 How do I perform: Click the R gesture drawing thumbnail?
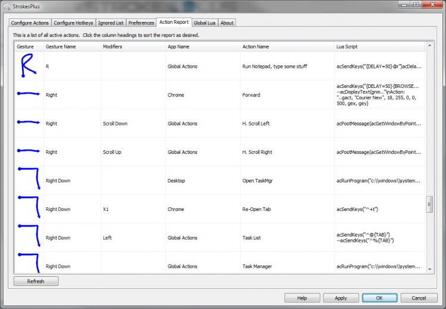[x=29, y=66]
